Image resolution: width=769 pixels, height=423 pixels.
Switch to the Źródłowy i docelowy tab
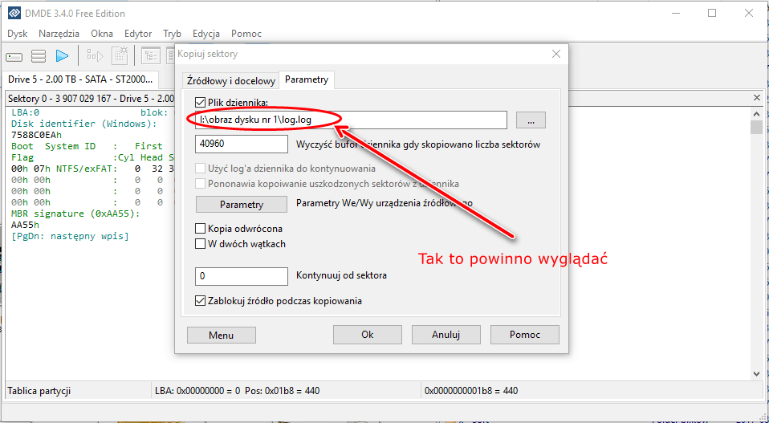[230, 80]
